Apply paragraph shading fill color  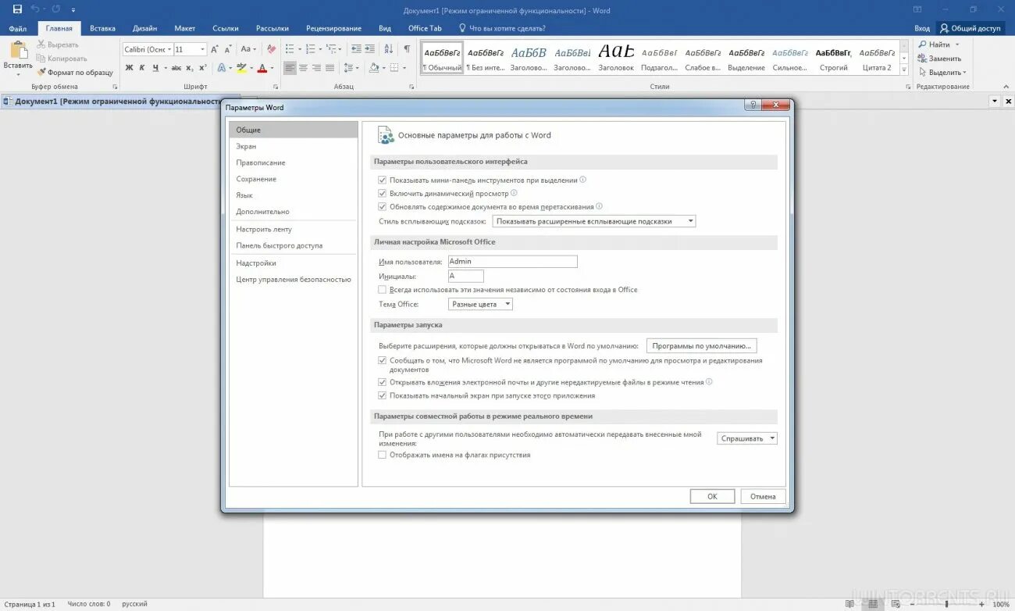tap(373, 68)
